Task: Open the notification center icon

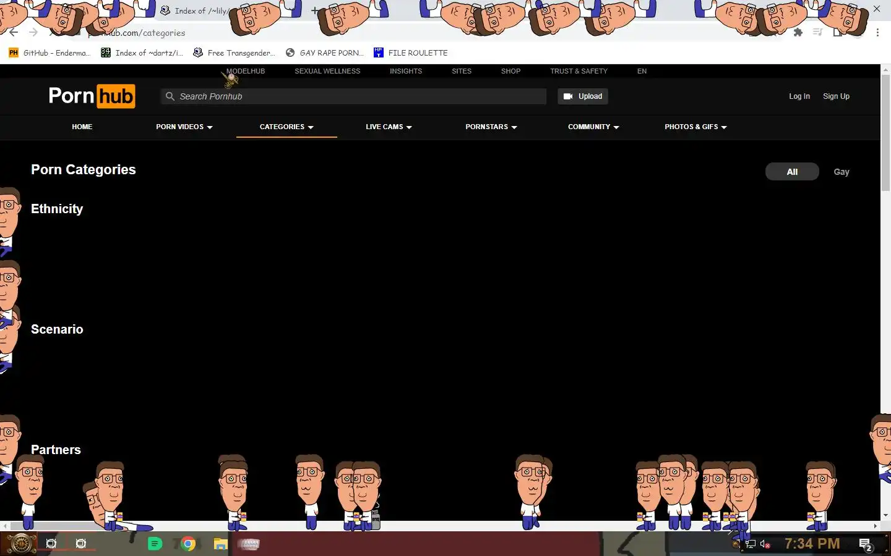Action: pos(866,544)
